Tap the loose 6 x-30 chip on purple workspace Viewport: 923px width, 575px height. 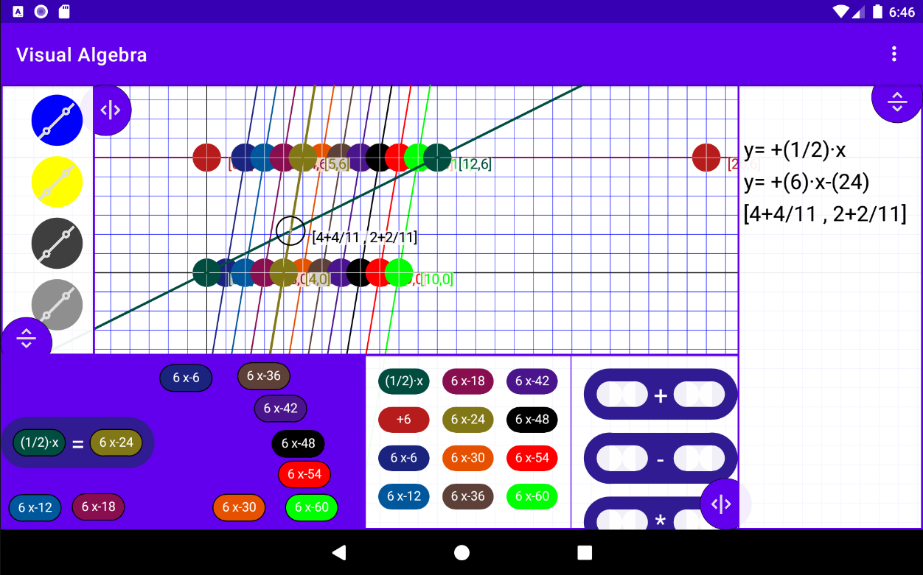point(239,507)
